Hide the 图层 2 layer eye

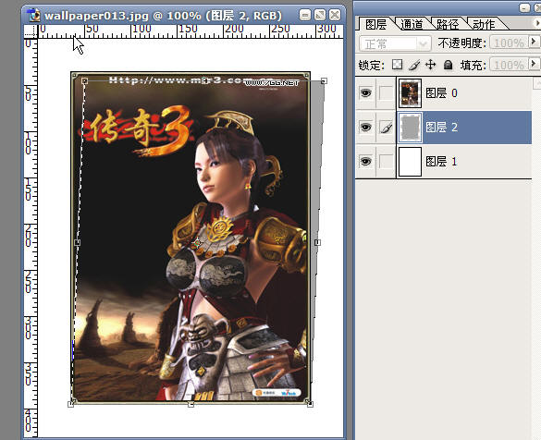point(365,127)
